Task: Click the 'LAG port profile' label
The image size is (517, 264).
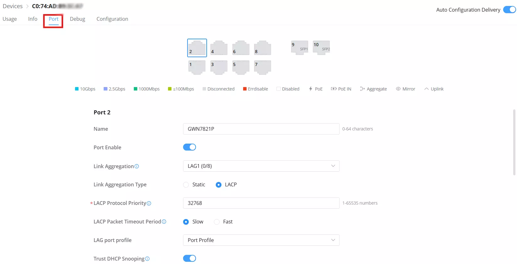Action: coord(112,240)
